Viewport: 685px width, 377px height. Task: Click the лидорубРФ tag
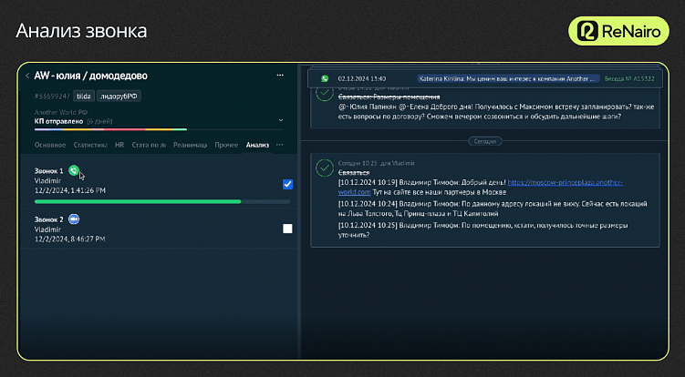[x=119, y=97]
